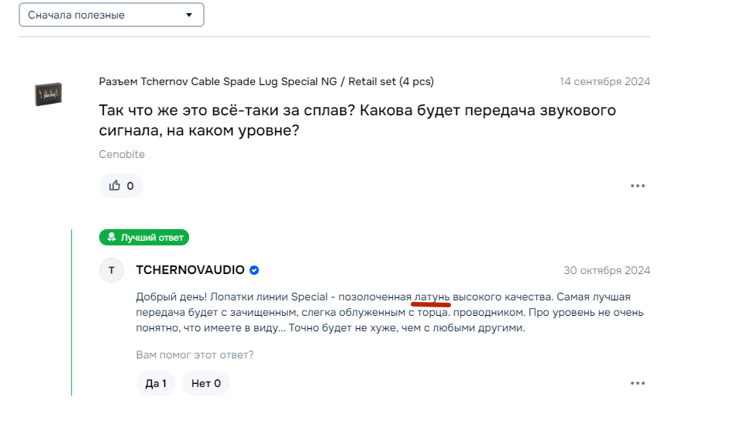Screen dimensions: 737x425
Task: Vote "Да" that the answer helped
Action: click(156, 383)
